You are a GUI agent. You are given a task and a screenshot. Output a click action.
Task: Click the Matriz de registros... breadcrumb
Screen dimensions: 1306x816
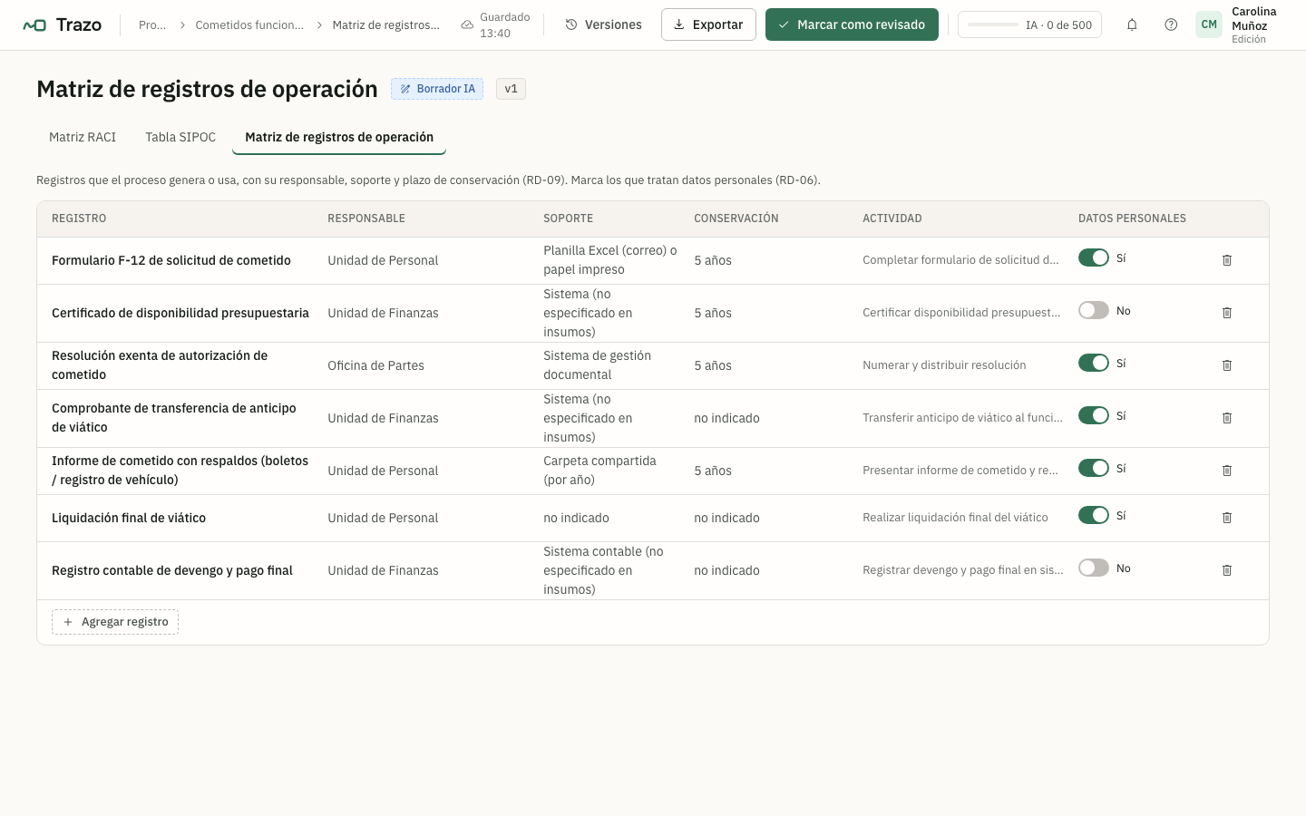click(385, 25)
